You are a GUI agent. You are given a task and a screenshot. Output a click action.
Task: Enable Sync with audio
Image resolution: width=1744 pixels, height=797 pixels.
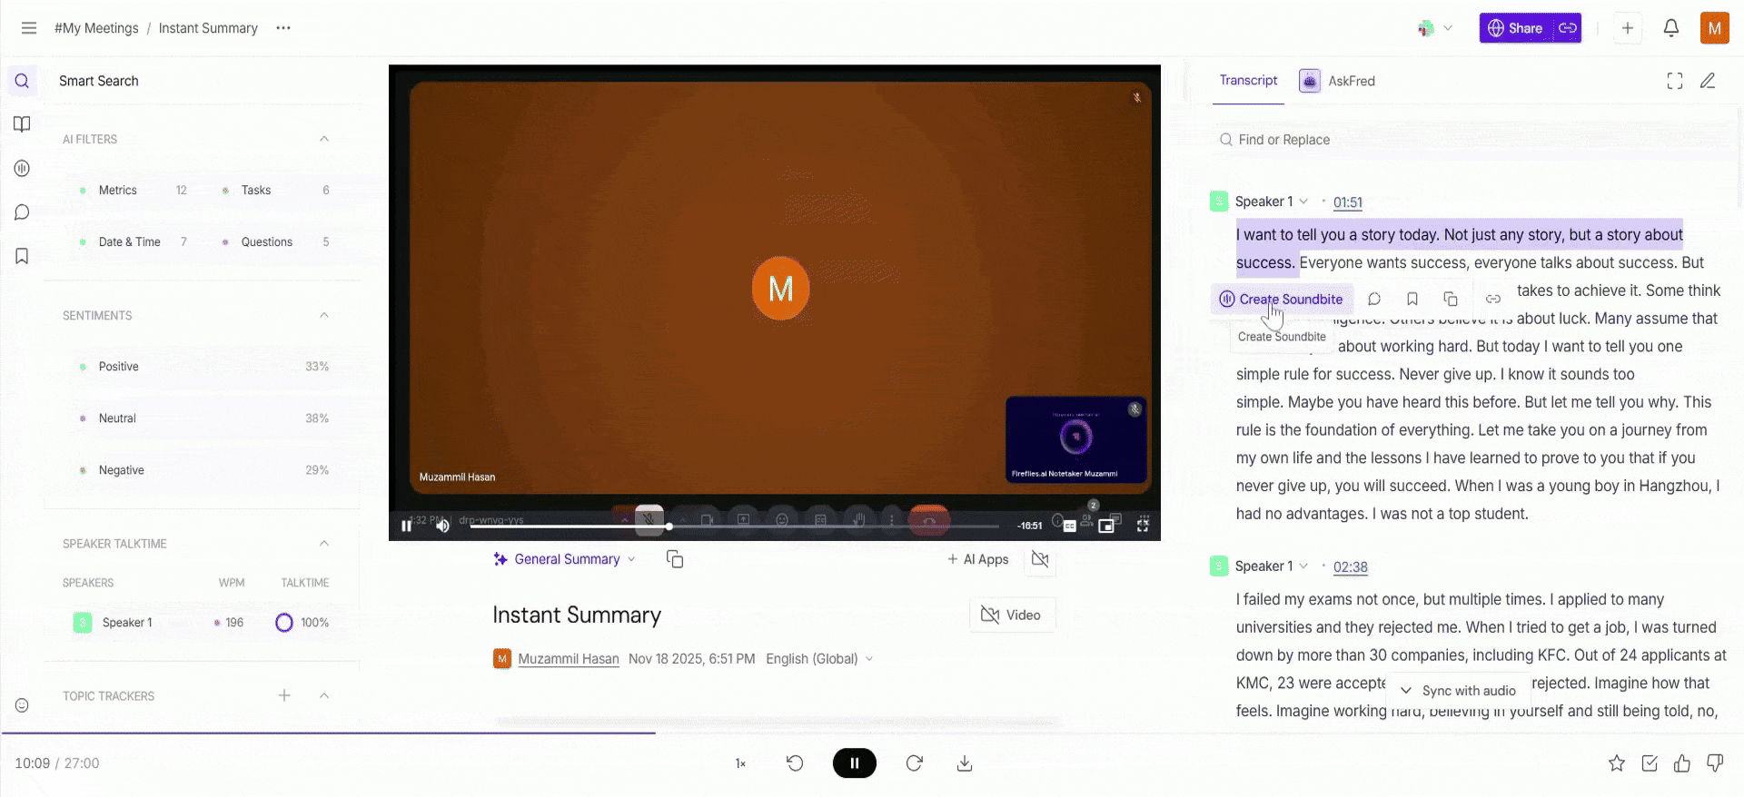click(x=1459, y=691)
